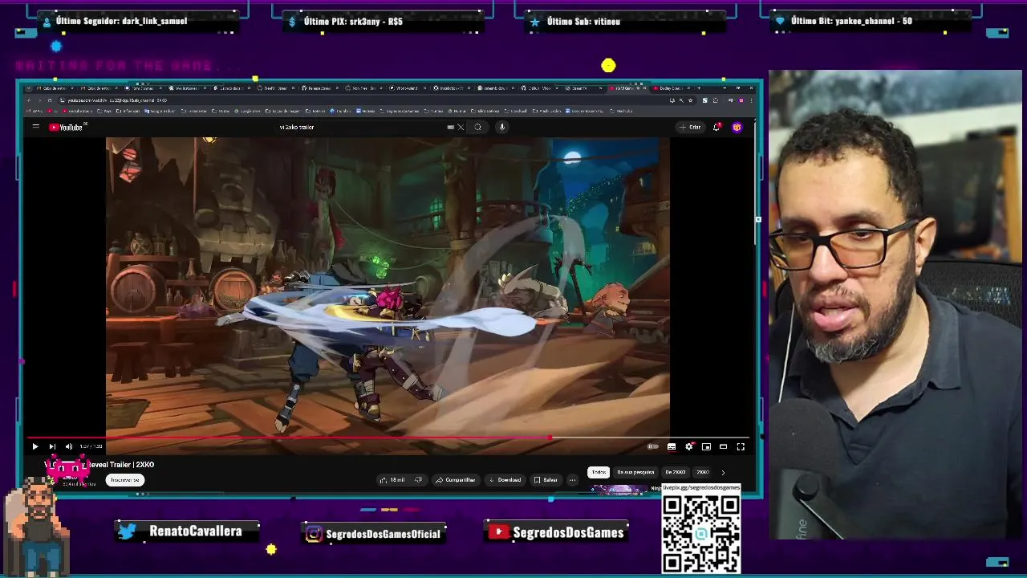
Task: Open YouTube notifications bell
Action: pyautogui.click(x=716, y=127)
